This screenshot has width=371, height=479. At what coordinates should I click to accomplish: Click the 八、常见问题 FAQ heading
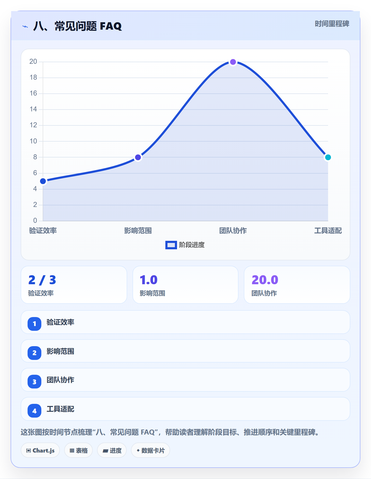[77, 26]
